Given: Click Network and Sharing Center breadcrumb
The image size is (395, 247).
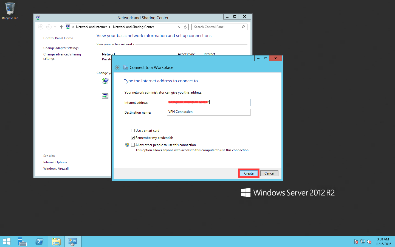Looking at the screenshot, I should [133, 27].
